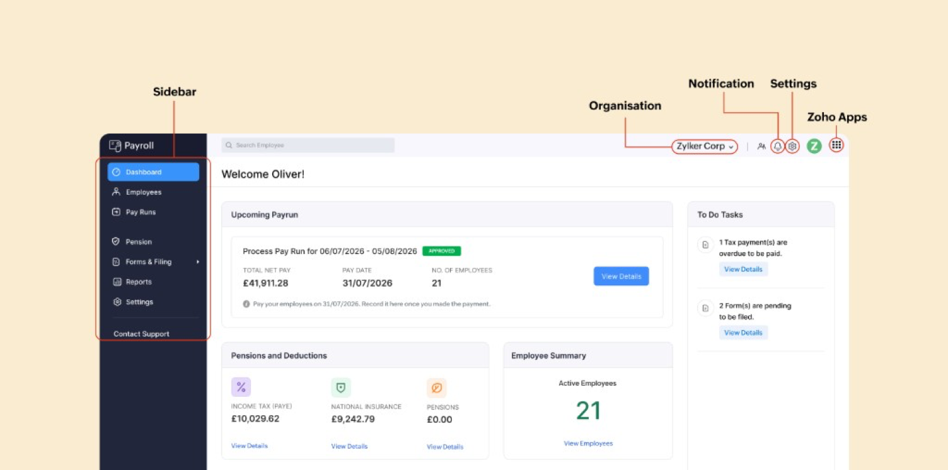The width and height of the screenshot is (948, 470).
Task: Click the purple Income Tax percent icon
Action: 241,387
